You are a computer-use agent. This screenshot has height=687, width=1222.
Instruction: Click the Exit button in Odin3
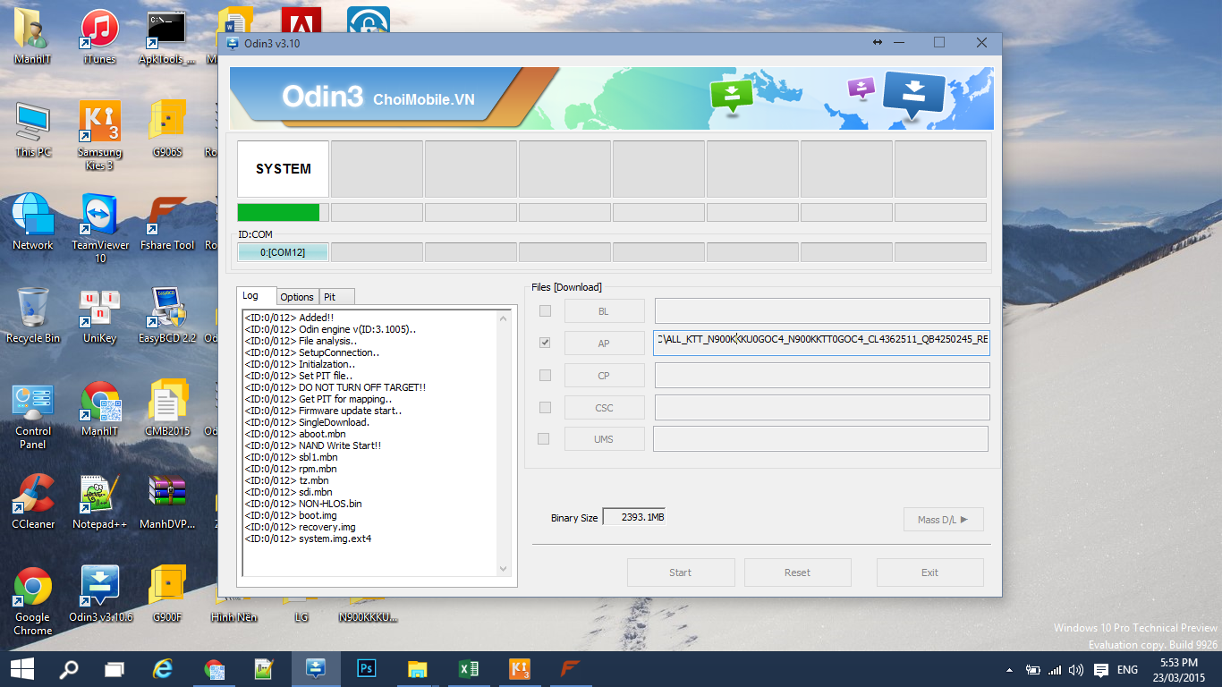[929, 572]
